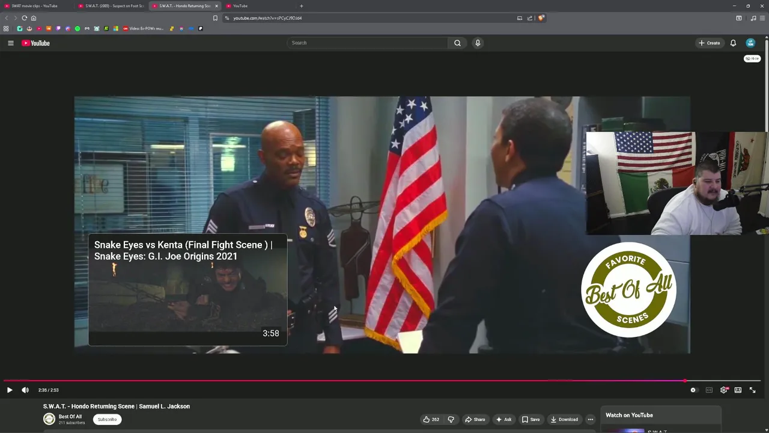Viewport: 769px width, 433px height.
Task: Like the video with thumbs up
Action: pos(431,419)
